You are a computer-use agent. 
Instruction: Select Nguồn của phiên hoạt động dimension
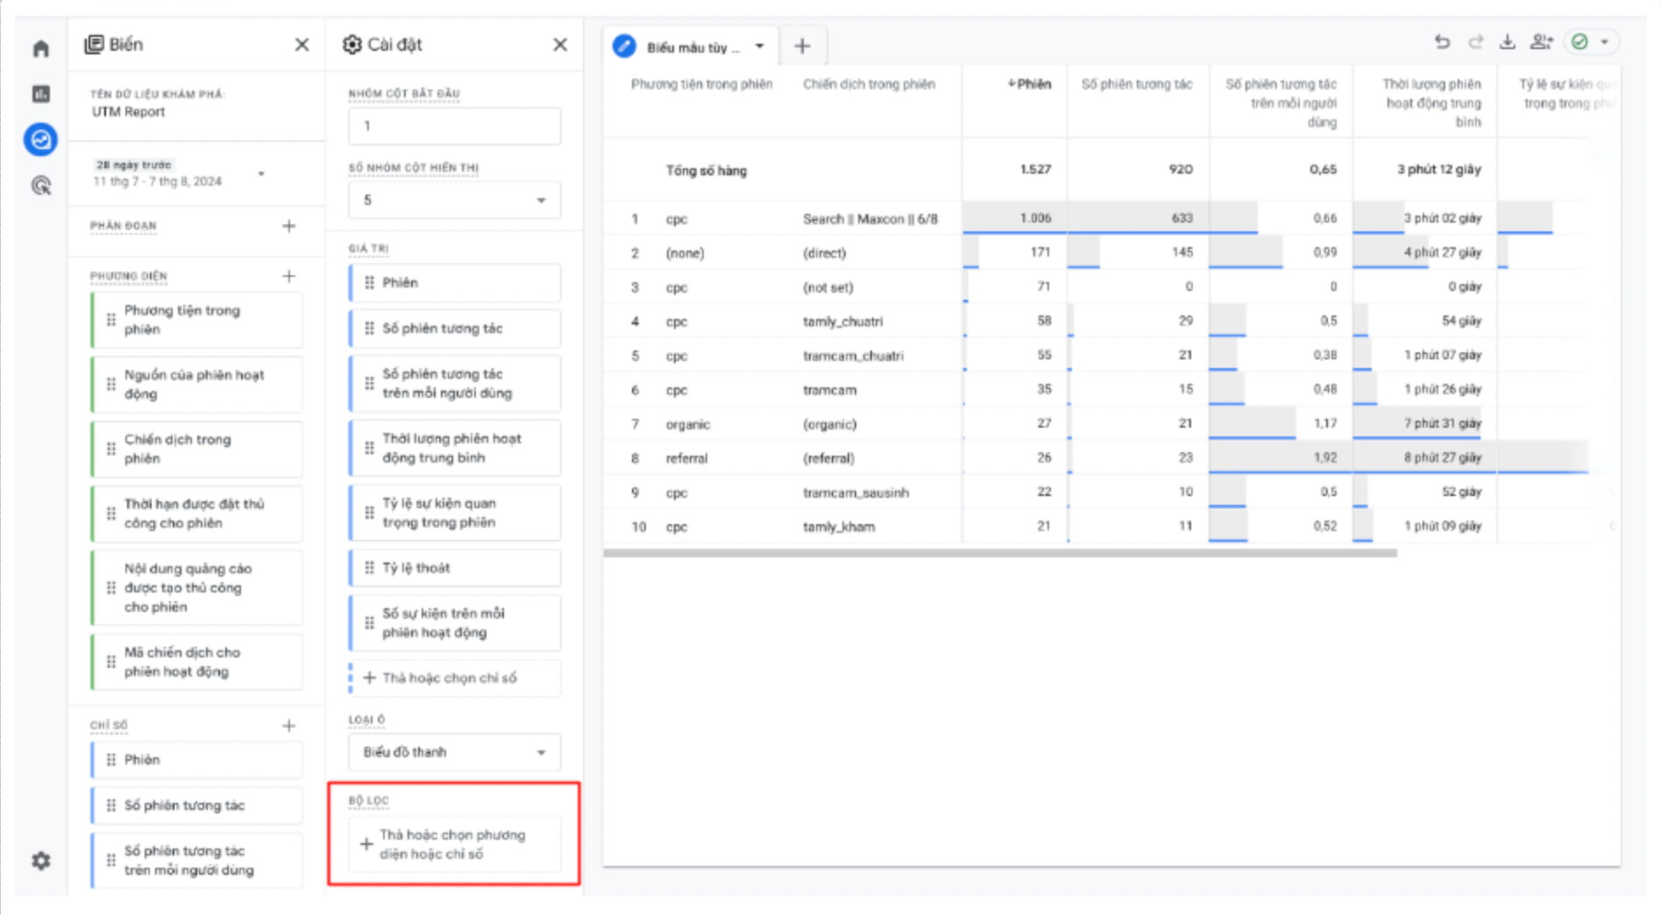coord(197,384)
